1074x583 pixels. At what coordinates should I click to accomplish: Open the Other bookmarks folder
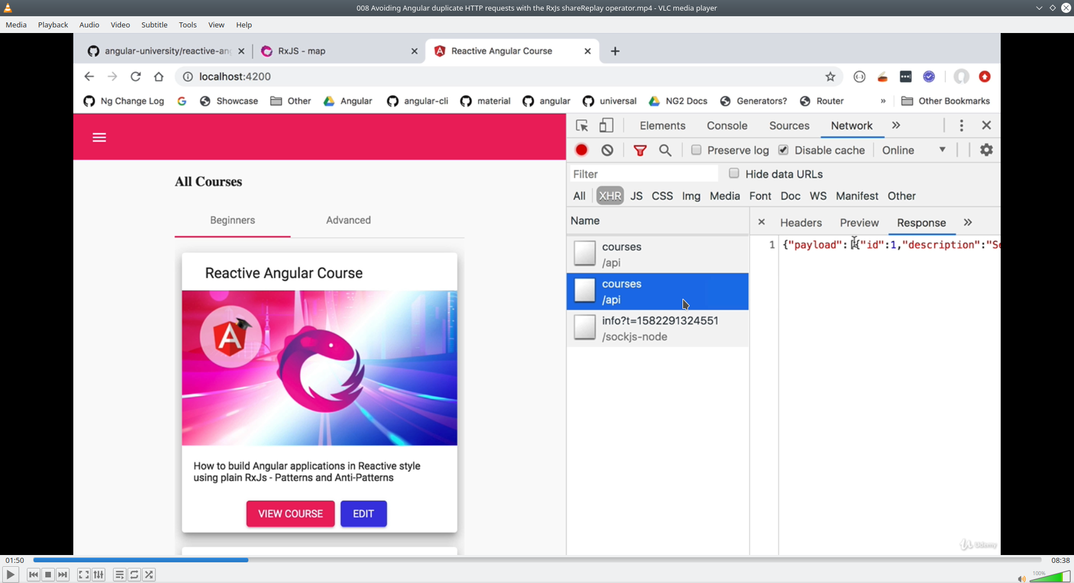click(291, 101)
